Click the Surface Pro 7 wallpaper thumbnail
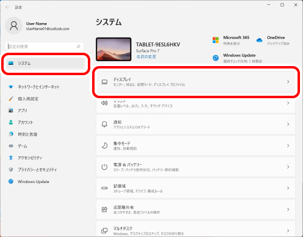 [113, 49]
